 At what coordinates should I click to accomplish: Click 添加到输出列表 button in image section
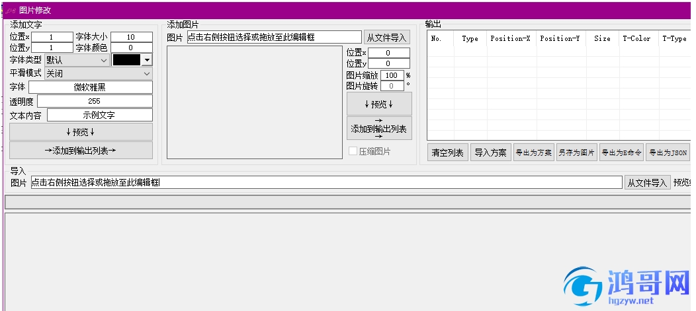[379, 129]
